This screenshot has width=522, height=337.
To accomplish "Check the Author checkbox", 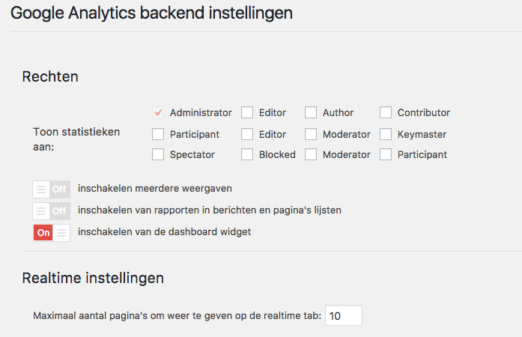I will click(311, 113).
